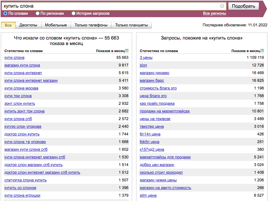
Task: Clear the search field with the X icon
Action: (x=222, y=6)
